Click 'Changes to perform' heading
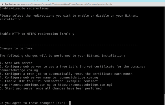The image size is (165, 105). [x=16, y=48]
